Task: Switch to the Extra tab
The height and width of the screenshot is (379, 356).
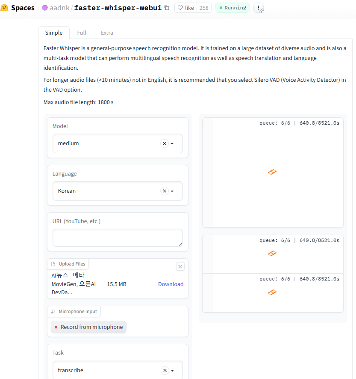Action: (107, 33)
